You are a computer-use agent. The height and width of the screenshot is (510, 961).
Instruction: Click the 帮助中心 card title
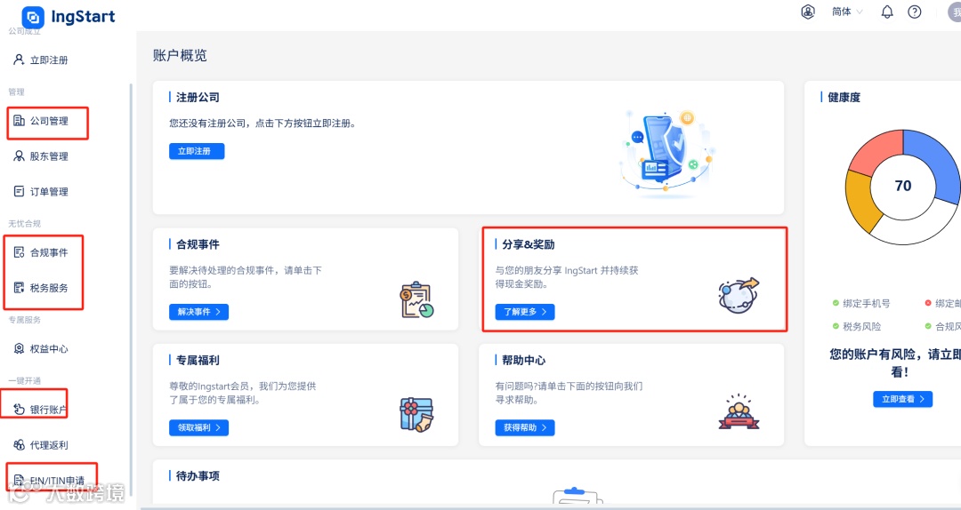(523, 360)
